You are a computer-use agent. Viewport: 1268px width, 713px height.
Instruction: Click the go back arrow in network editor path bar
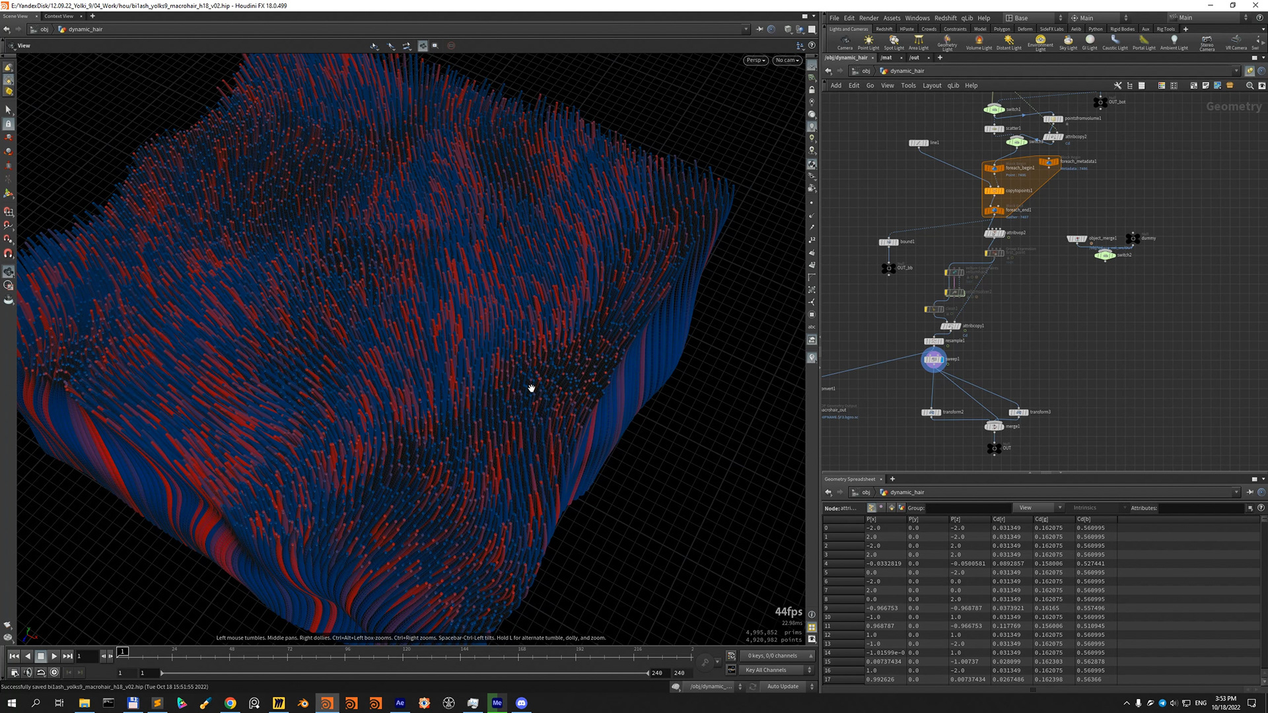pyautogui.click(x=828, y=71)
